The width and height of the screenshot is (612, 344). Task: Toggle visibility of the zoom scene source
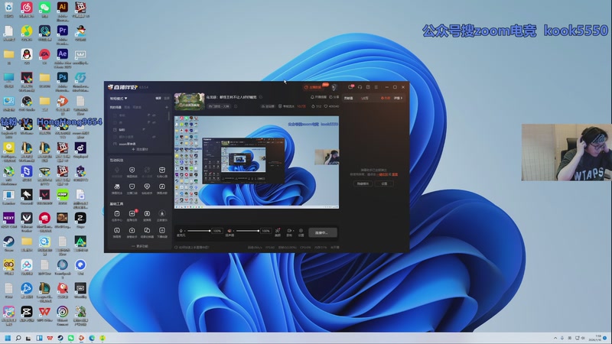154,142
